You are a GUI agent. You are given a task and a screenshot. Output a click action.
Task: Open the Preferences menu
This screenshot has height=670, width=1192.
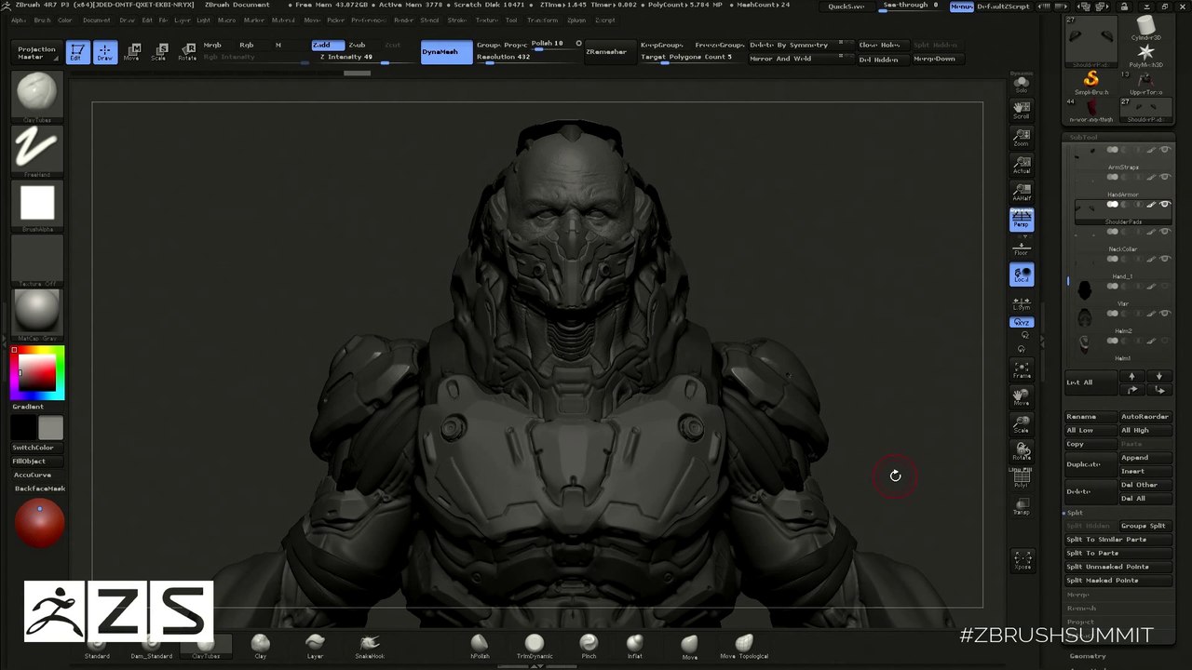[x=369, y=20]
